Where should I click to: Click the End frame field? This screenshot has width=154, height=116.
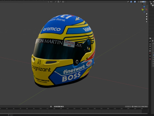(x=144, y=107)
